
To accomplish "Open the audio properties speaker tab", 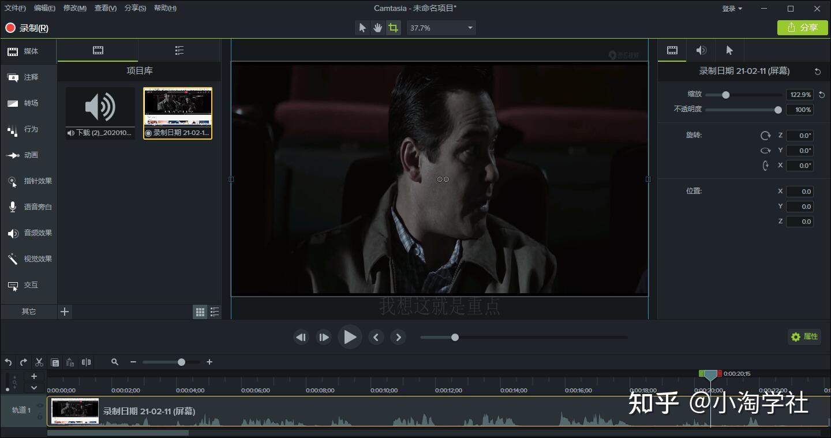I will pyautogui.click(x=701, y=51).
